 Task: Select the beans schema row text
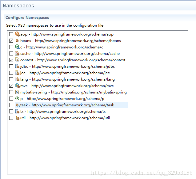pos(70,41)
